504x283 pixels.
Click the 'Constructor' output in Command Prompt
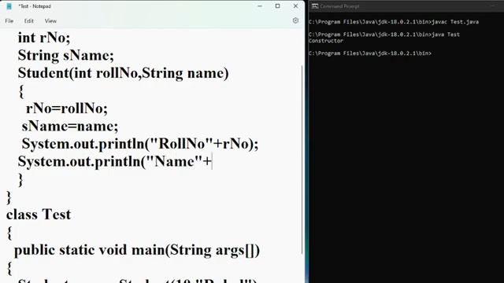pyautogui.click(x=326, y=41)
